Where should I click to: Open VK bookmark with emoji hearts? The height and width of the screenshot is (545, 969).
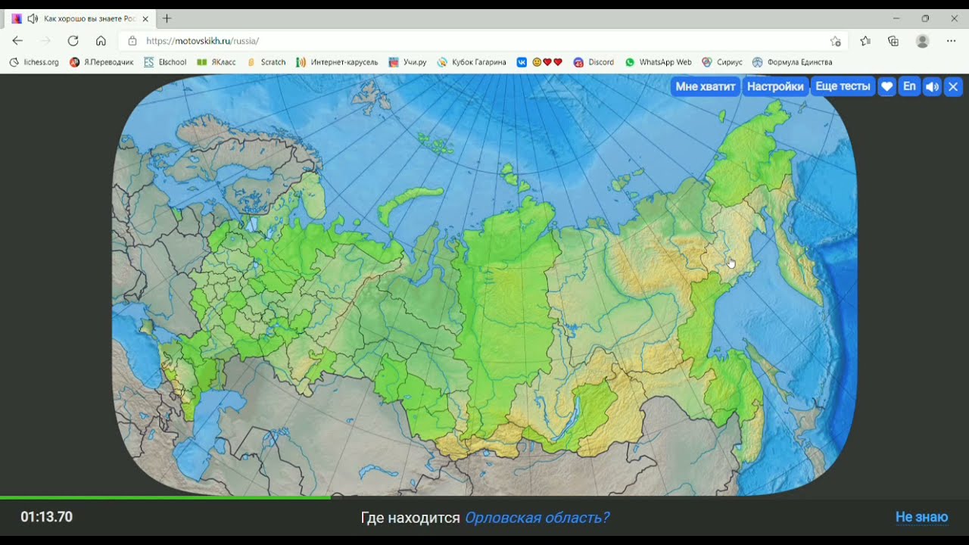coord(540,62)
